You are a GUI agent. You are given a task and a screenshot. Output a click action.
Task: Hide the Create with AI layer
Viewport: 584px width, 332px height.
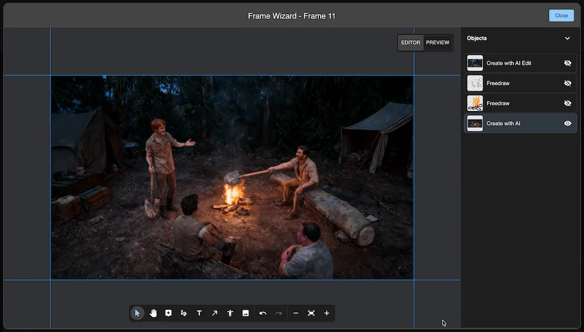[568, 123]
